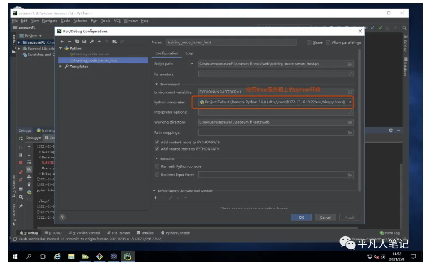Select the Configuration tab

[x=167, y=53]
